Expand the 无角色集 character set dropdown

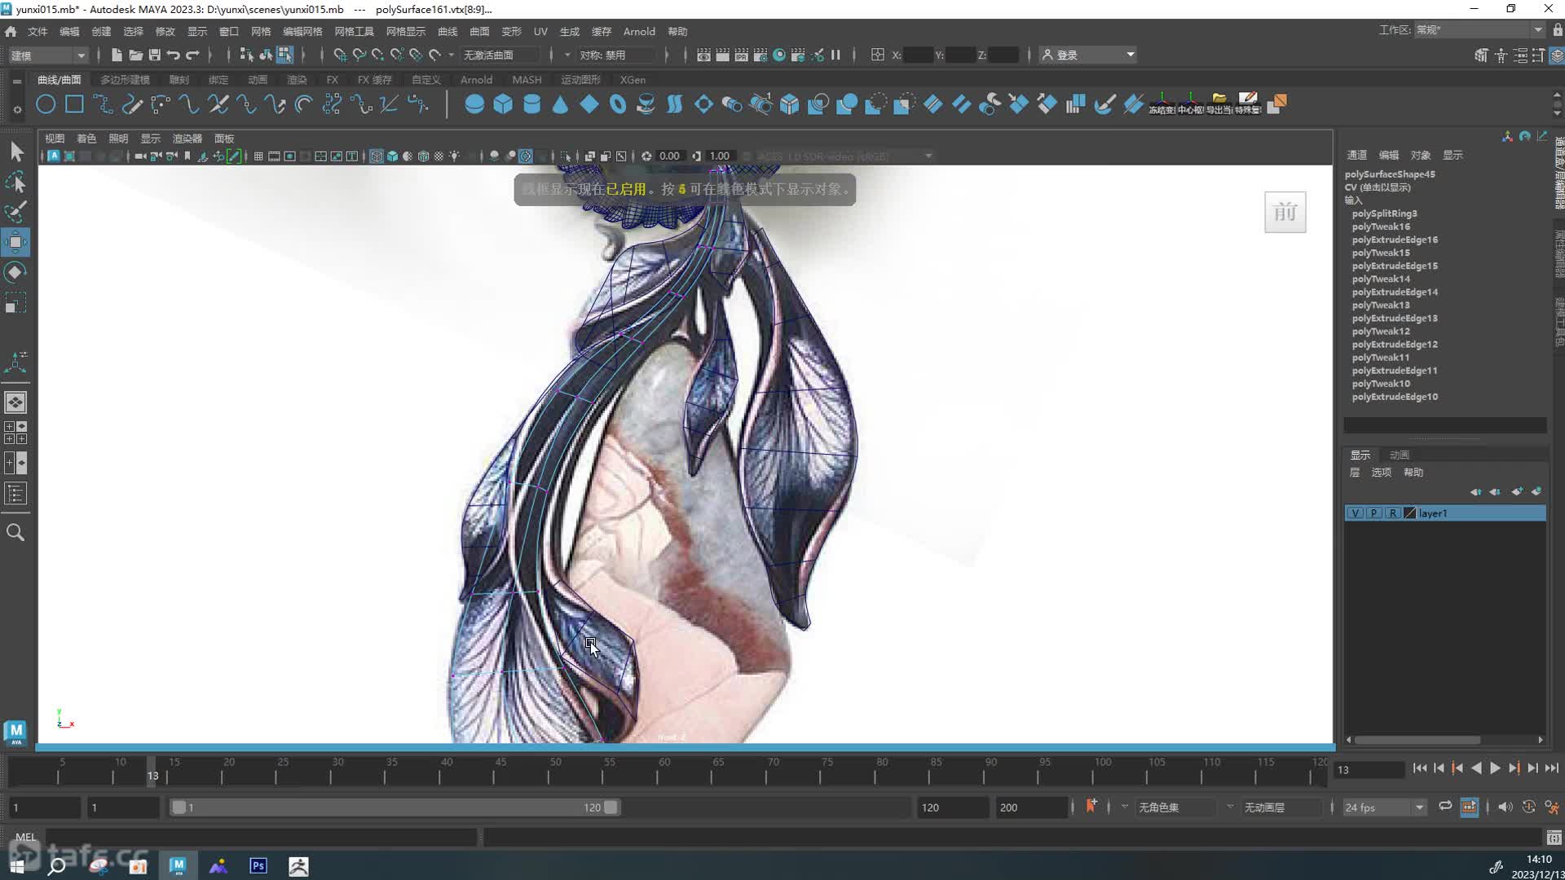point(1124,807)
